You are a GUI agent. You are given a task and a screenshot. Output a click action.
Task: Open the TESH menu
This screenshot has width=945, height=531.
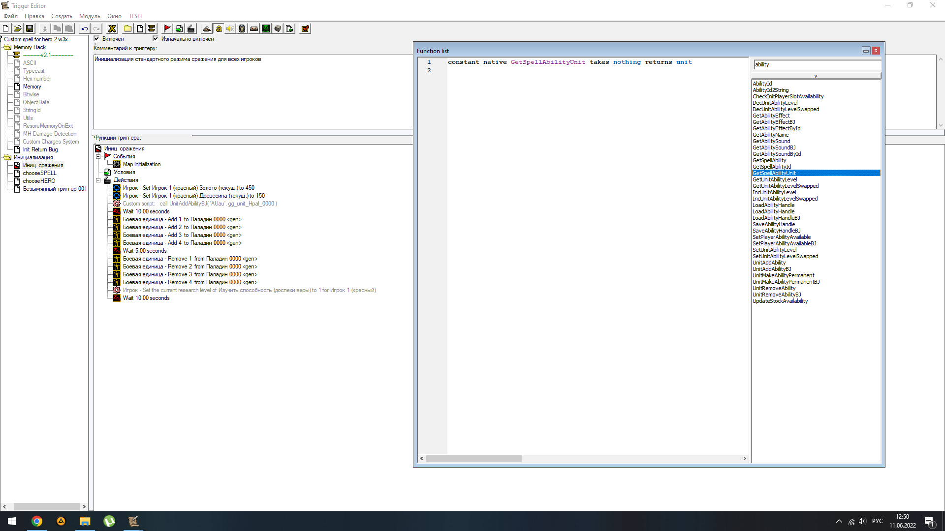(x=135, y=16)
